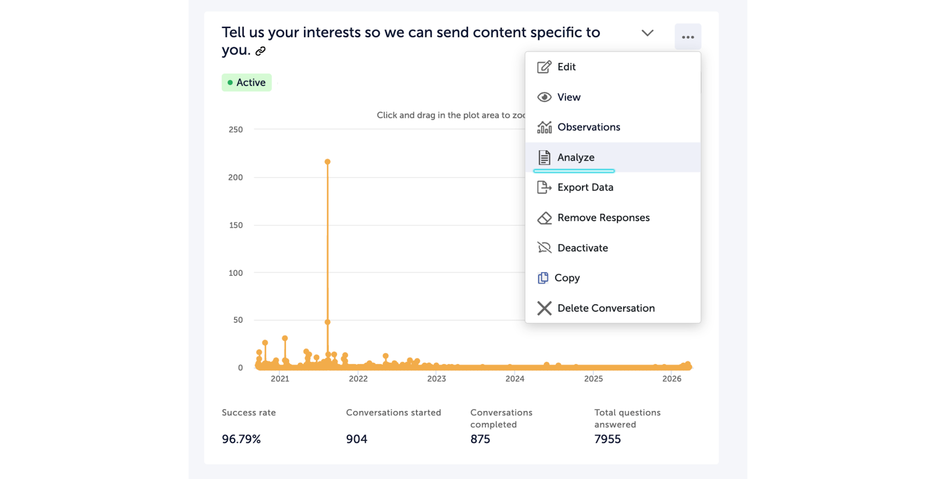Click the Observations chart icon
This screenshot has height=479, width=936.
pos(544,128)
